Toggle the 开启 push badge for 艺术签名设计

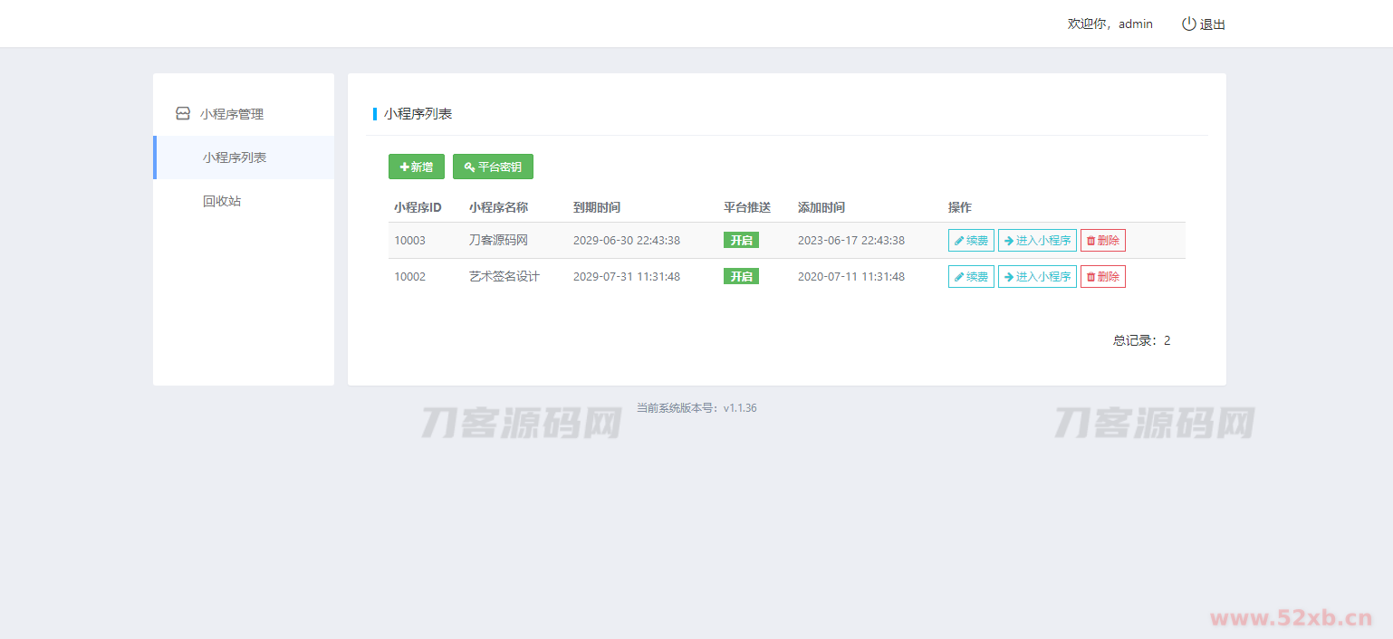741,276
